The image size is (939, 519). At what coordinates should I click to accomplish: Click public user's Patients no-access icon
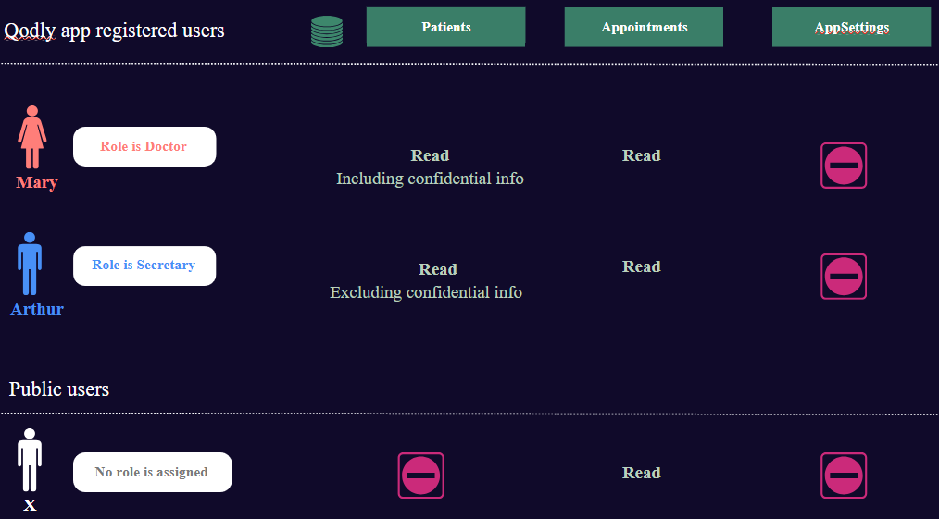(421, 476)
